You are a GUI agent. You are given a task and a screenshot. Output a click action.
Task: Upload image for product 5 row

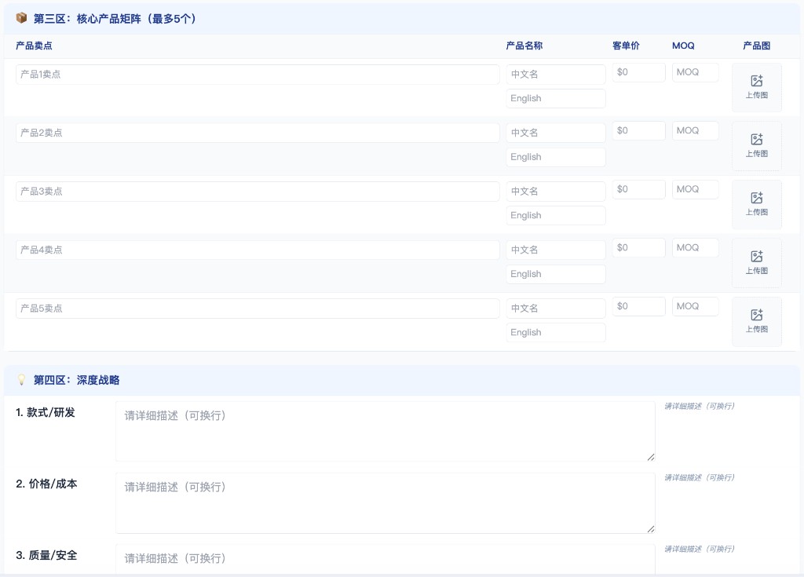tap(756, 321)
